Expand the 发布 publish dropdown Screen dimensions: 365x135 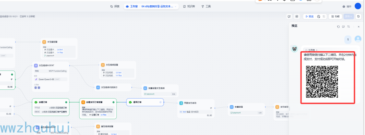point(349,17)
